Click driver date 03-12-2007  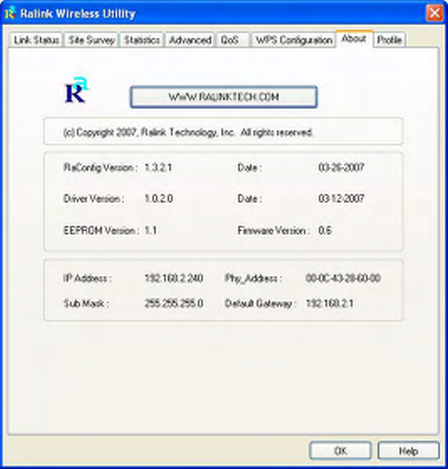341,199
